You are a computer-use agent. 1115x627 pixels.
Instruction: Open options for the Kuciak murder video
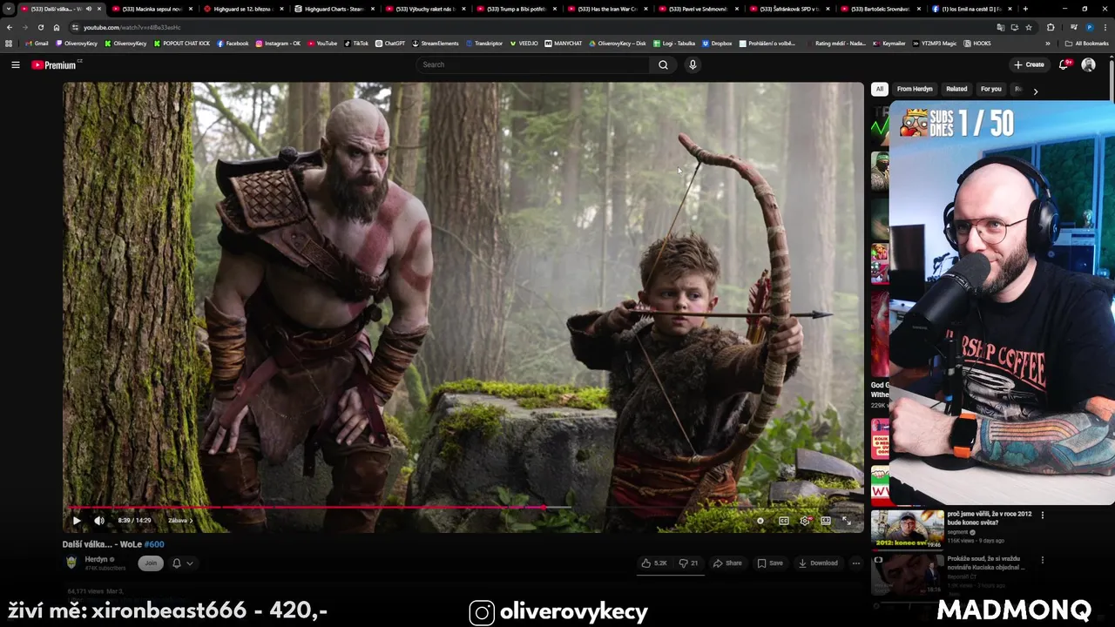(1043, 560)
